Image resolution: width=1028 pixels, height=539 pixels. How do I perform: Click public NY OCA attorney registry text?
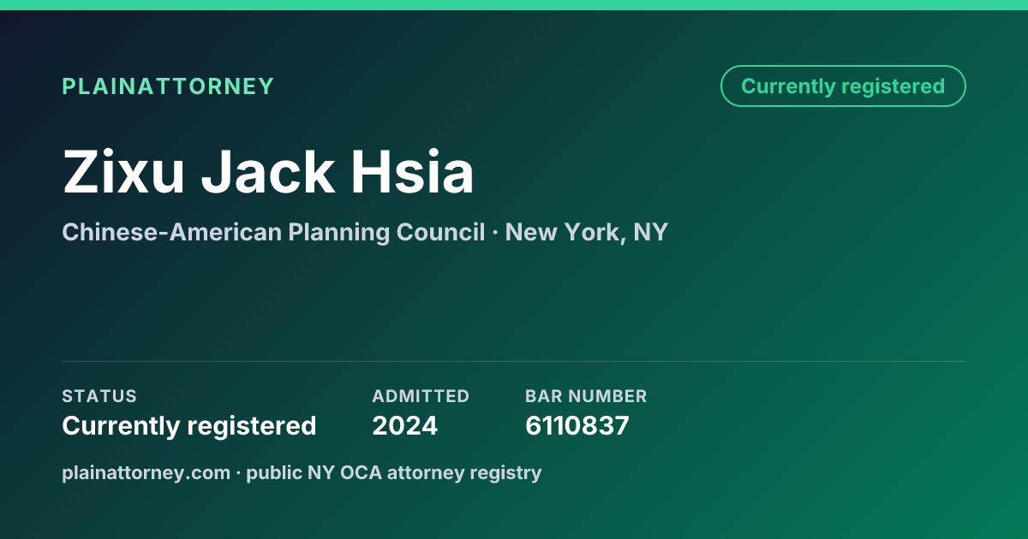(x=394, y=472)
